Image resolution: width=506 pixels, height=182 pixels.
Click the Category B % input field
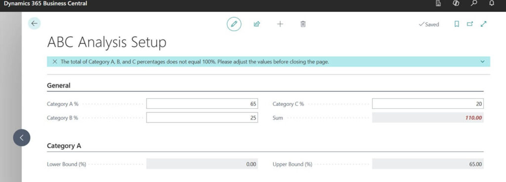coord(202,118)
